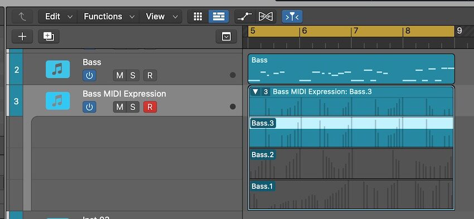
Task: Mute the Bass track
Action: click(120, 75)
